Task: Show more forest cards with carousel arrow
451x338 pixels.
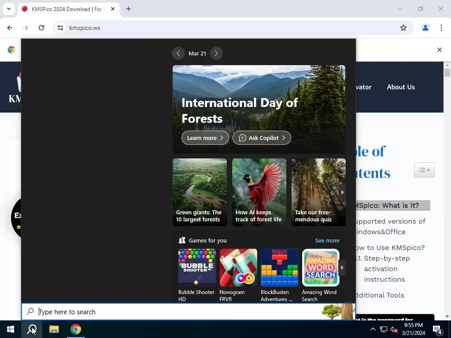Action: coord(342,192)
